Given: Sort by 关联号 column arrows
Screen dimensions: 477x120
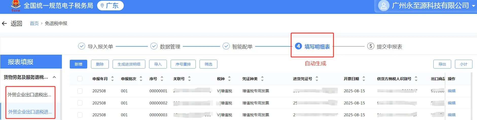Looking at the screenshot, I should 189,79.
